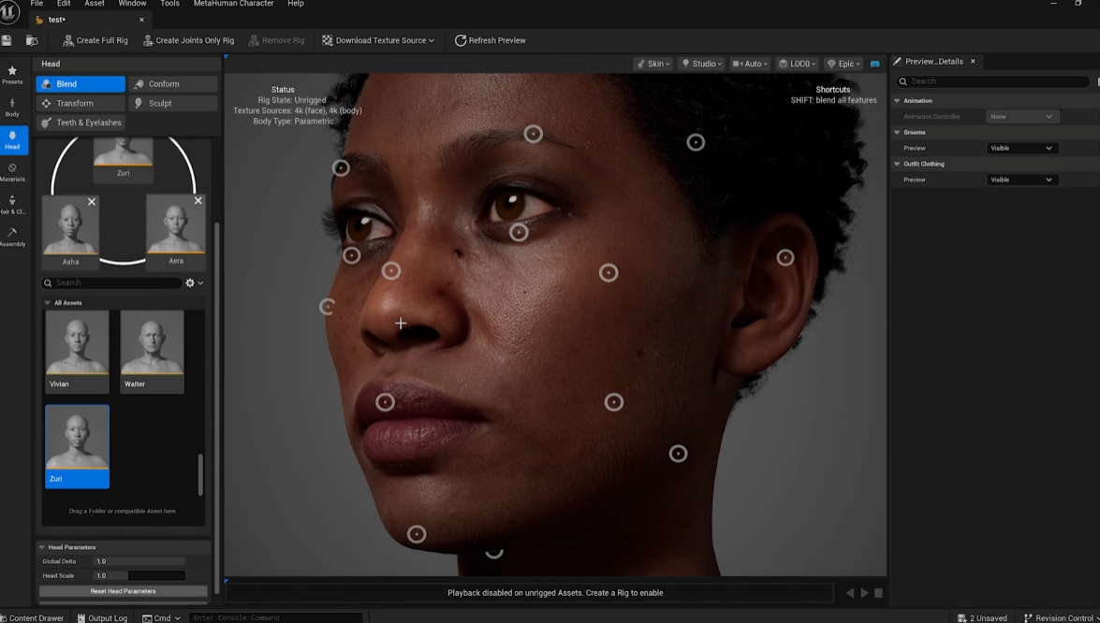Screen dimensions: 1100x623
Task: Open Animation Controller None dropdown
Action: tap(1020, 117)
